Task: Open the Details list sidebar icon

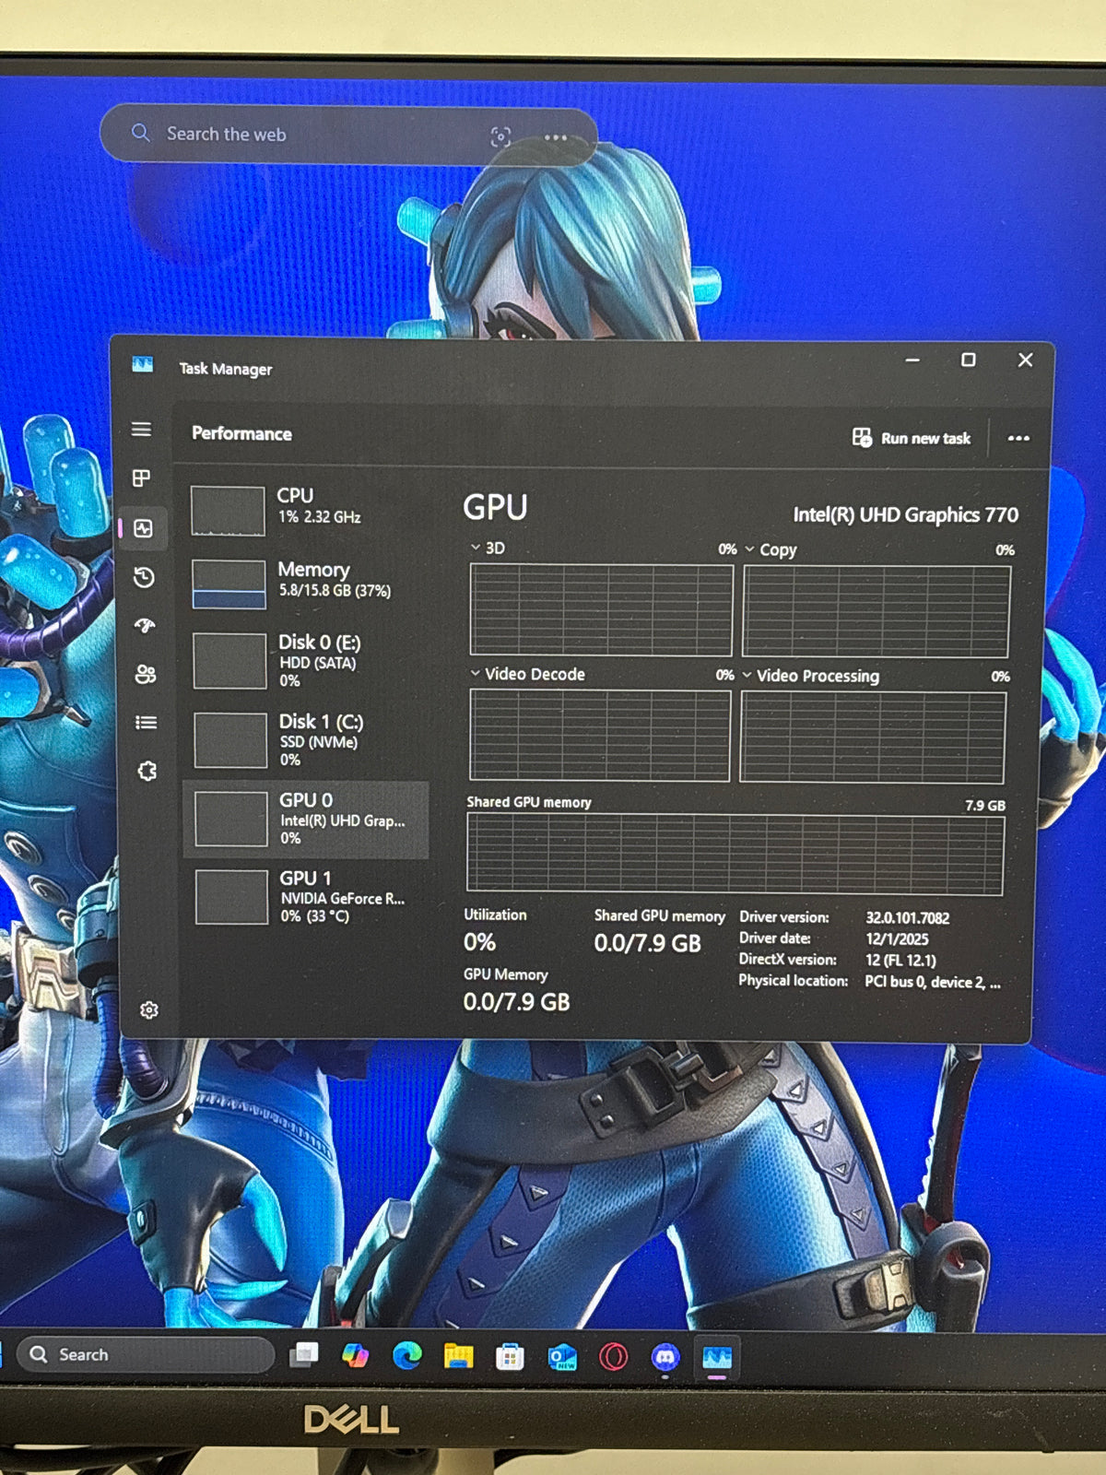Action: click(146, 723)
